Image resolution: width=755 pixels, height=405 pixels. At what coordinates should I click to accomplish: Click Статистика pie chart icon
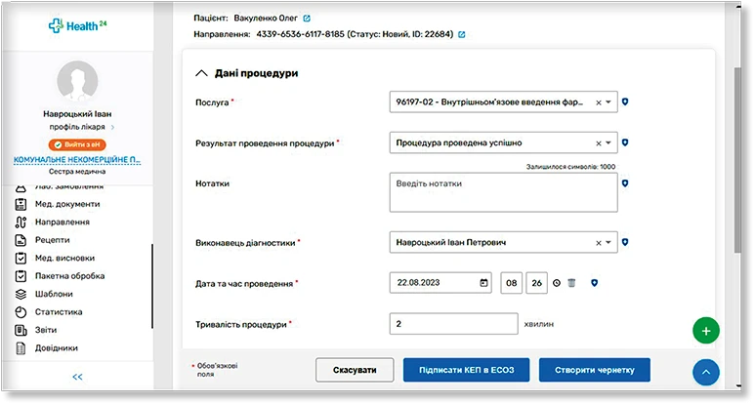point(21,312)
